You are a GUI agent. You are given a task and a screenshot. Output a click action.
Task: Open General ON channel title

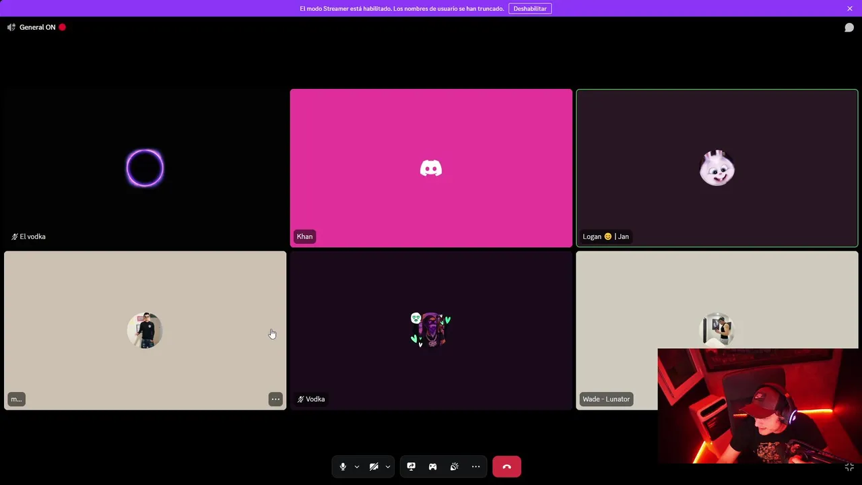point(38,28)
